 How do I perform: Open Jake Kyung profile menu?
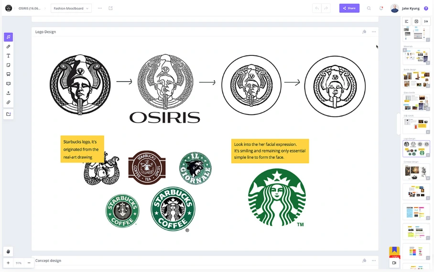(405, 8)
